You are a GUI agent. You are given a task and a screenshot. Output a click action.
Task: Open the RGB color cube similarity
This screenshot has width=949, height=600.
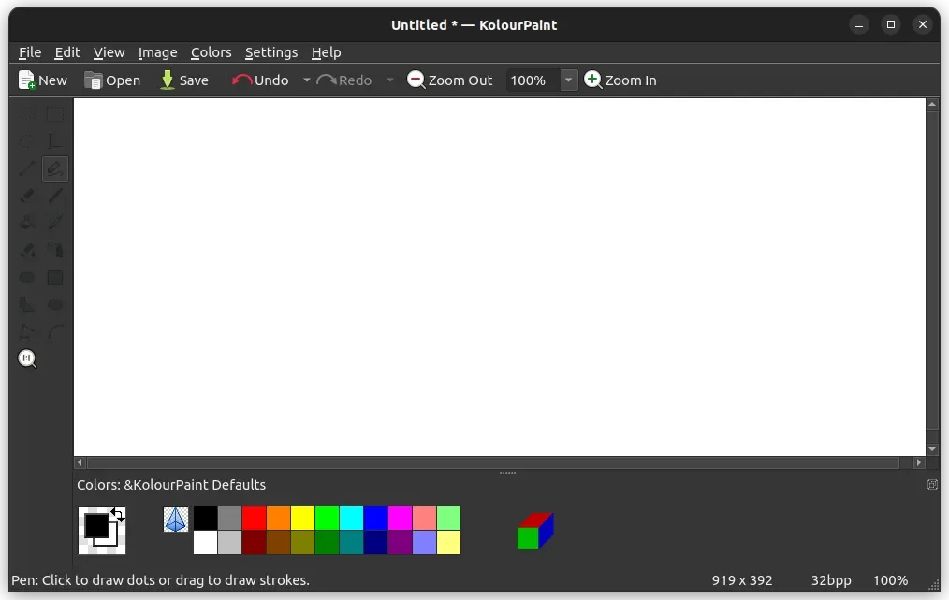[x=535, y=531]
